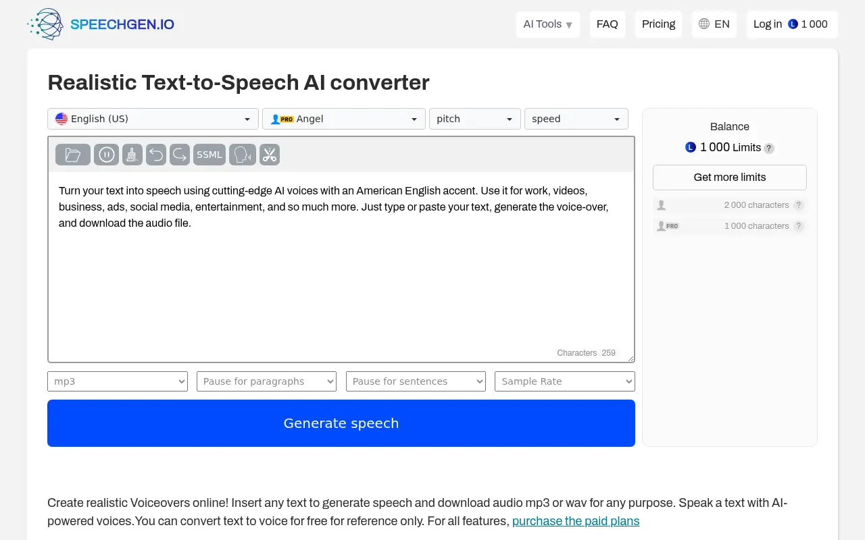
Task: Follow the purchase the paid plans link
Action: click(576, 520)
